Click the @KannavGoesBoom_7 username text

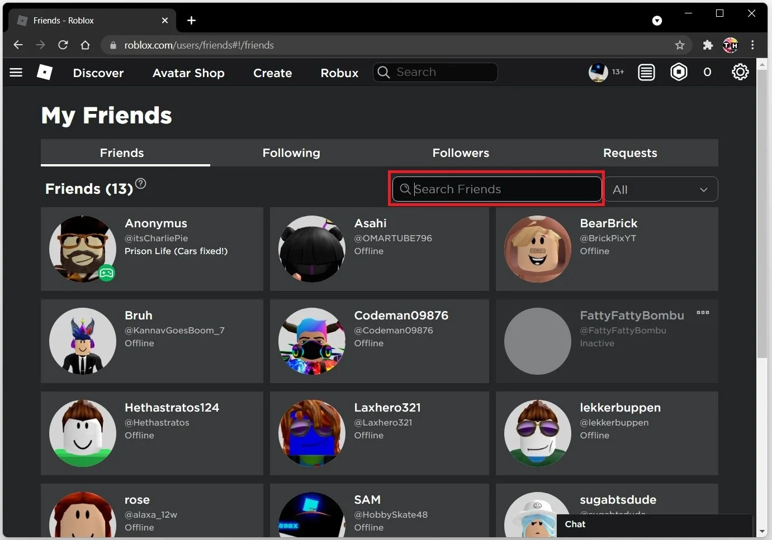click(x=174, y=331)
